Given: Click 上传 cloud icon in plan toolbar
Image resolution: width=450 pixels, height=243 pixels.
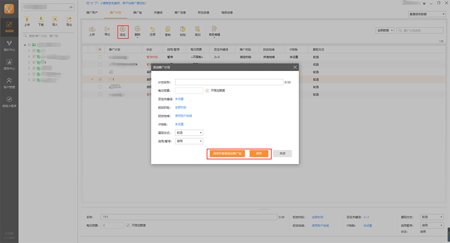Looking at the screenshot, I should [x=92, y=31].
